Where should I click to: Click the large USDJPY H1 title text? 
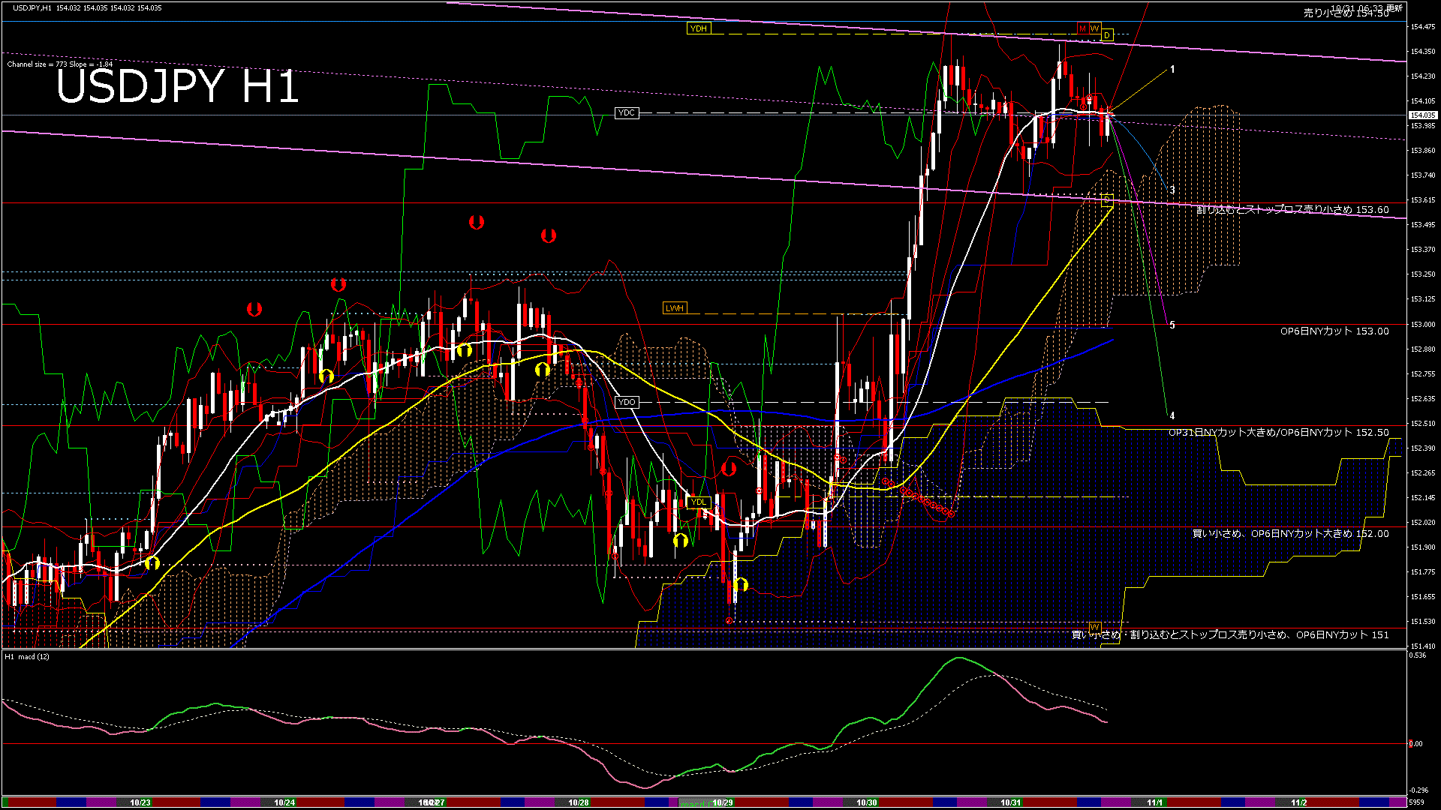point(177,86)
